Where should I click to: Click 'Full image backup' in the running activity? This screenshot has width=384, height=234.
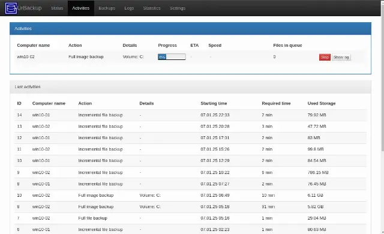tap(86, 57)
